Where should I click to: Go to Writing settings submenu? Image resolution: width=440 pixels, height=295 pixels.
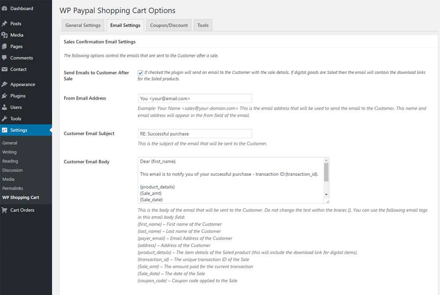[10, 152]
